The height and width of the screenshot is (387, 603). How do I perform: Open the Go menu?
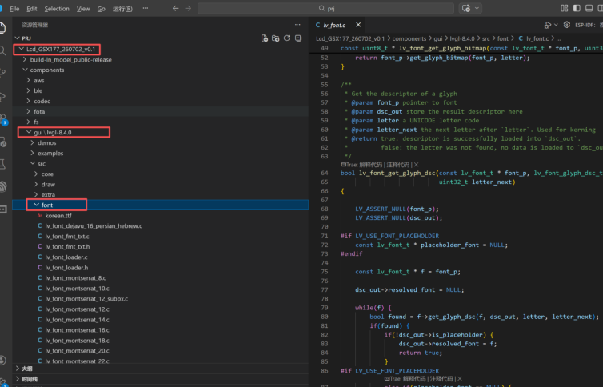(x=101, y=9)
